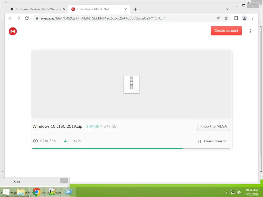Maximize the Chrome window
The height and width of the screenshot is (197, 263).
(x=244, y=6)
